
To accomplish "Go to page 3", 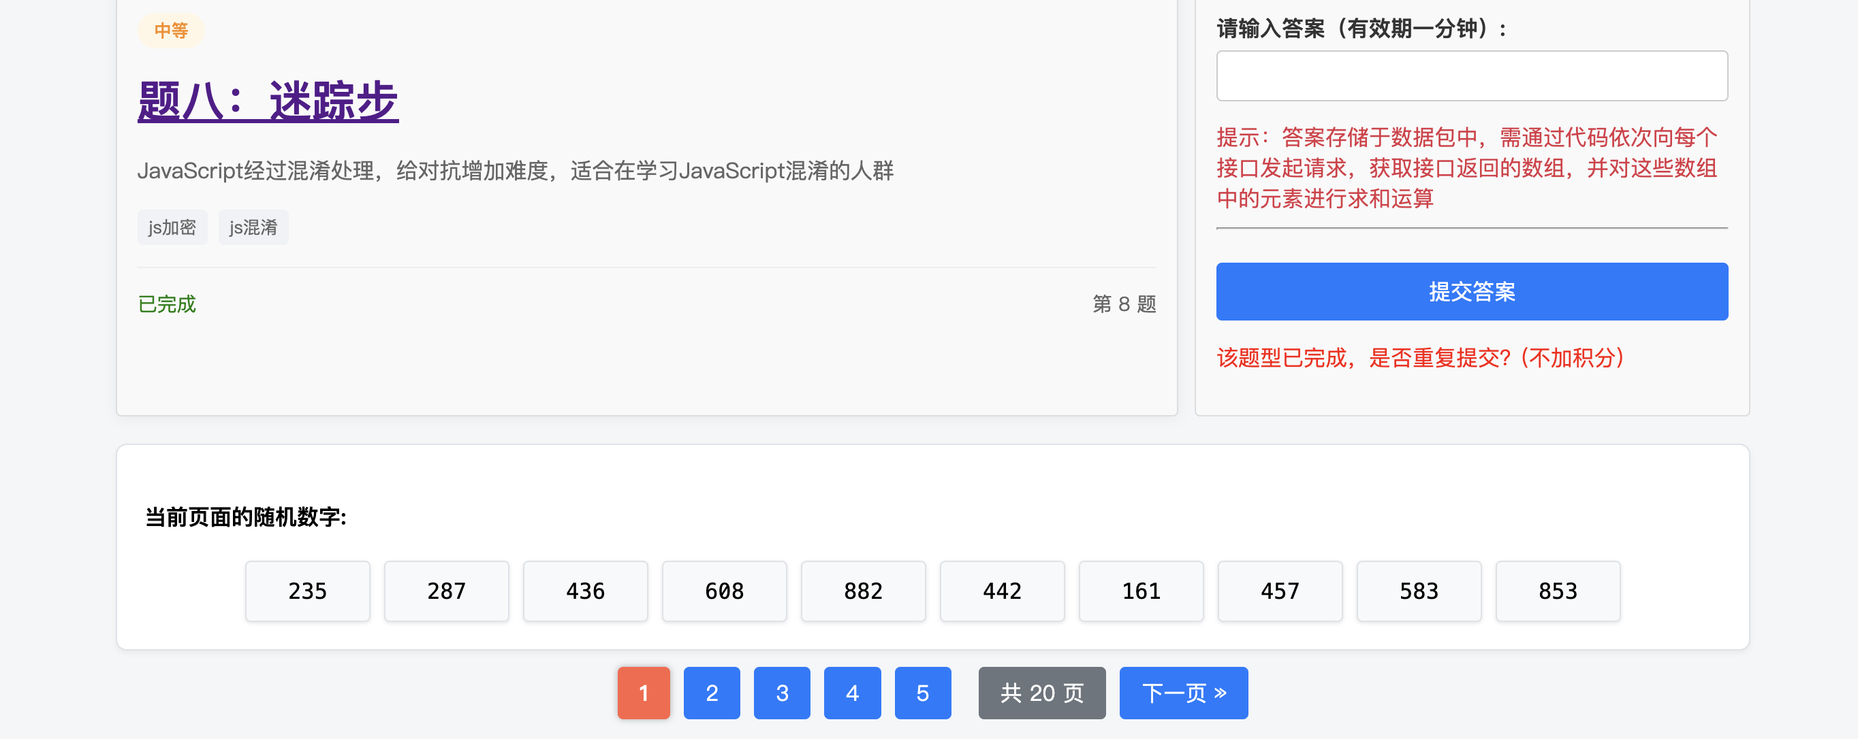I will pyautogui.click(x=782, y=693).
